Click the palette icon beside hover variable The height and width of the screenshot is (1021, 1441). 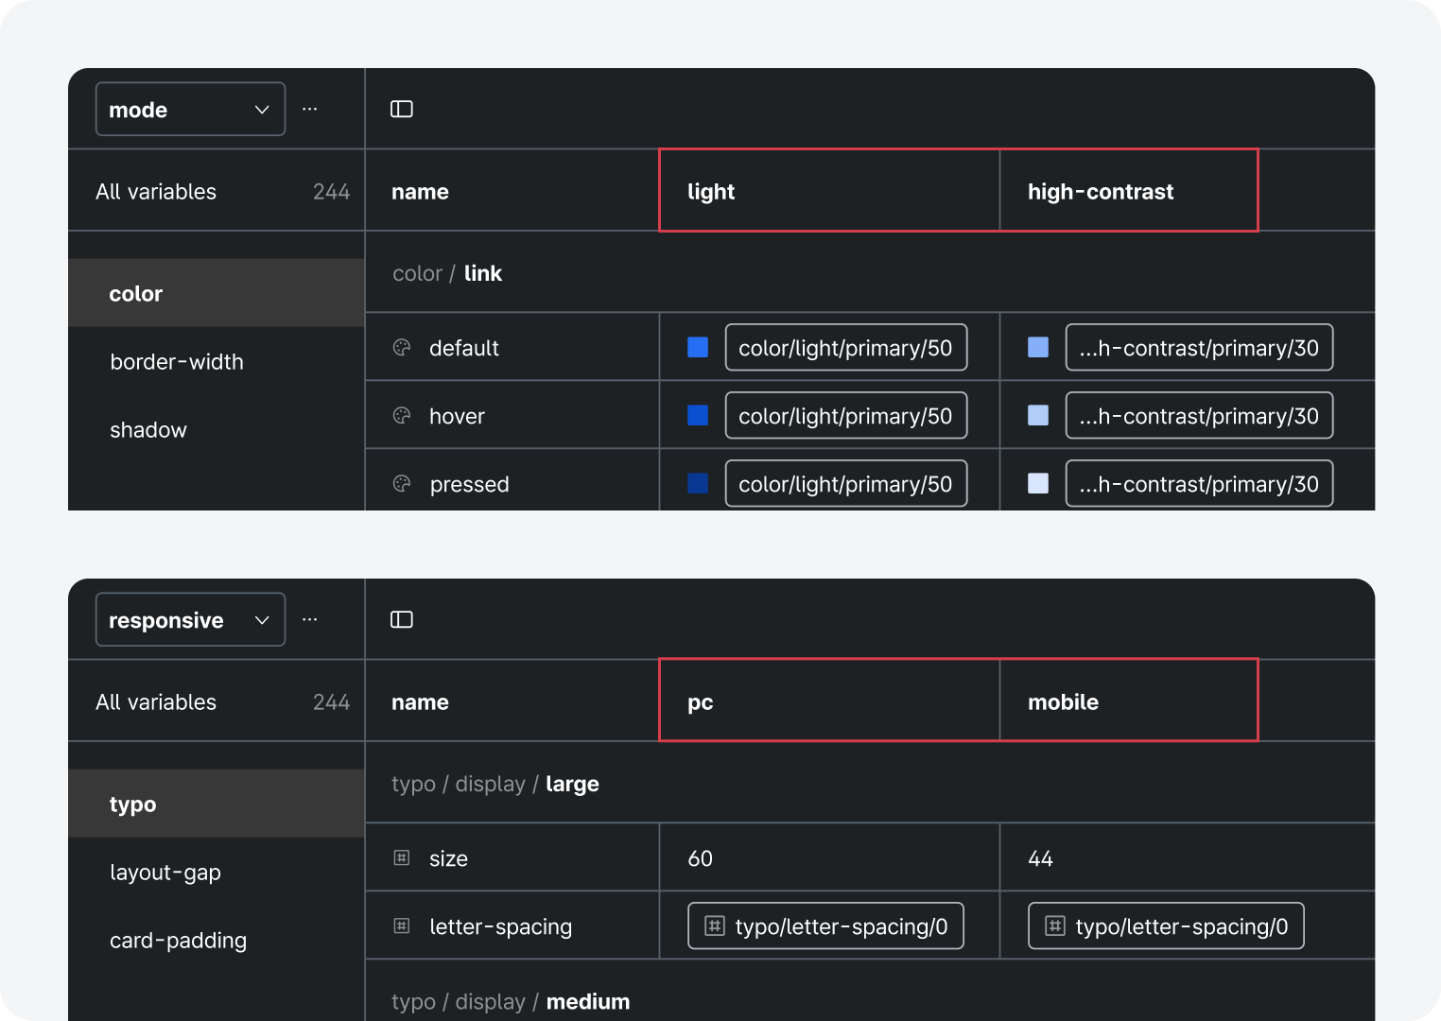402,416
